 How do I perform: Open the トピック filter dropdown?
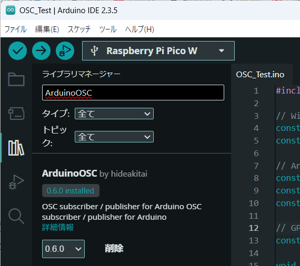click(114, 137)
